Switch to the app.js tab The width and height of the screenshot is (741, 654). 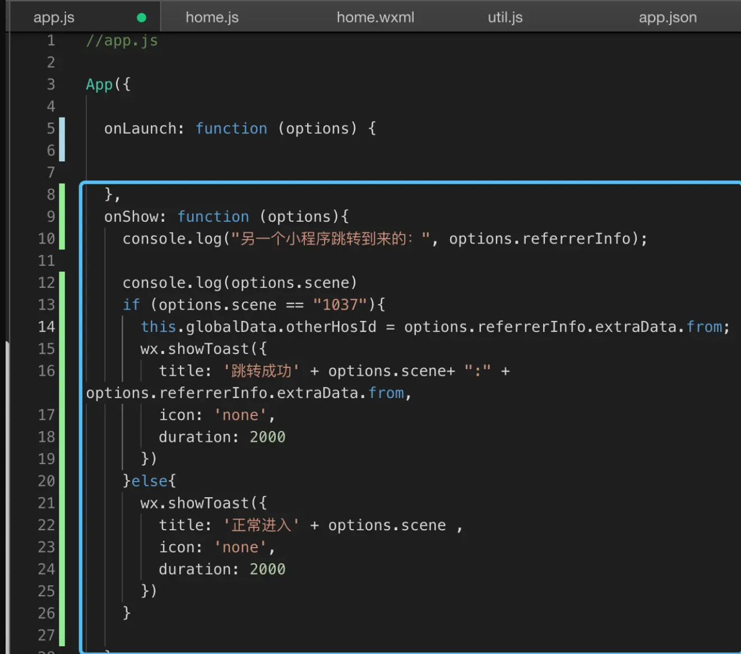pyautogui.click(x=54, y=17)
